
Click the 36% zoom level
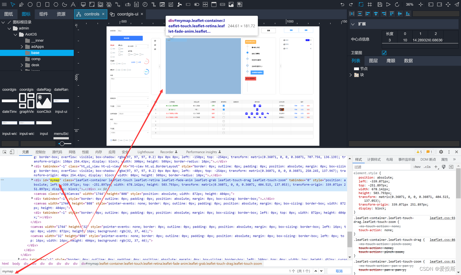409,5
